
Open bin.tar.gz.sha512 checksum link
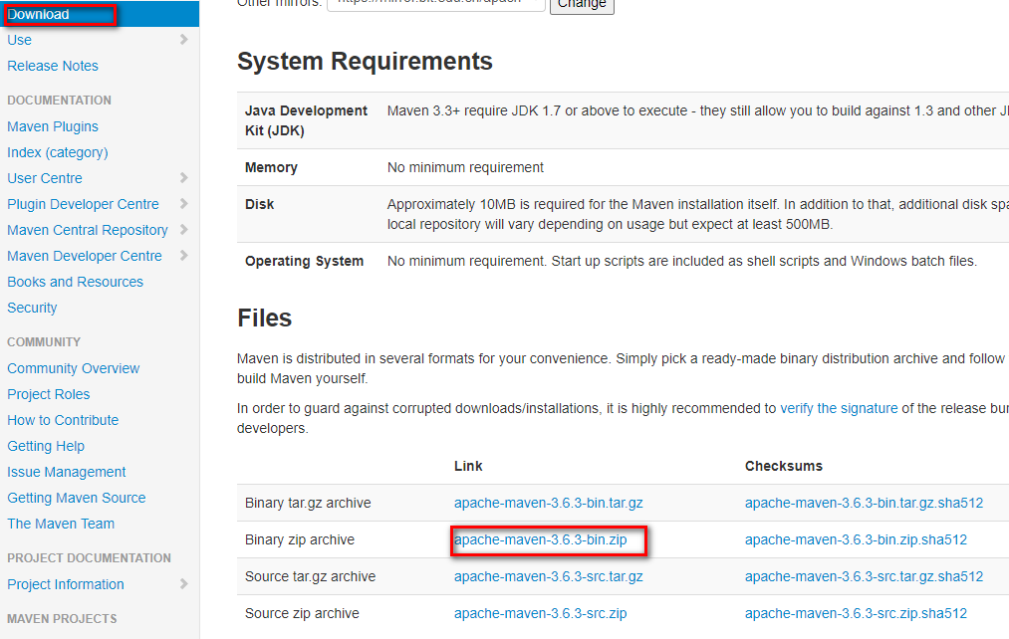pyautogui.click(x=864, y=504)
